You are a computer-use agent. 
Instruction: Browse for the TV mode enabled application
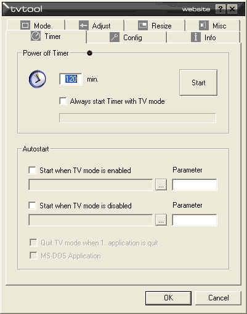point(161,185)
